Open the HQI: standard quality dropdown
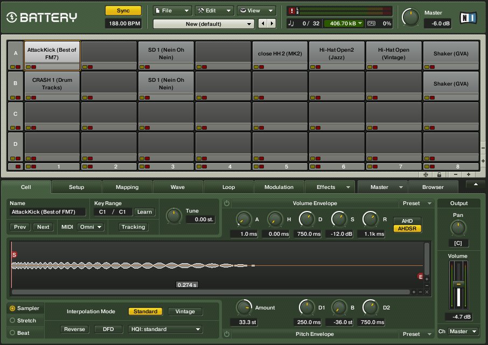488x345 pixels. [x=165, y=329]
